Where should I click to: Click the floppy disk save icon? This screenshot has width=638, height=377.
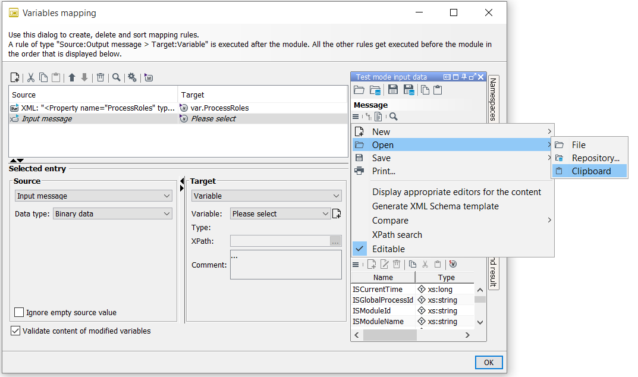[393, 90]
